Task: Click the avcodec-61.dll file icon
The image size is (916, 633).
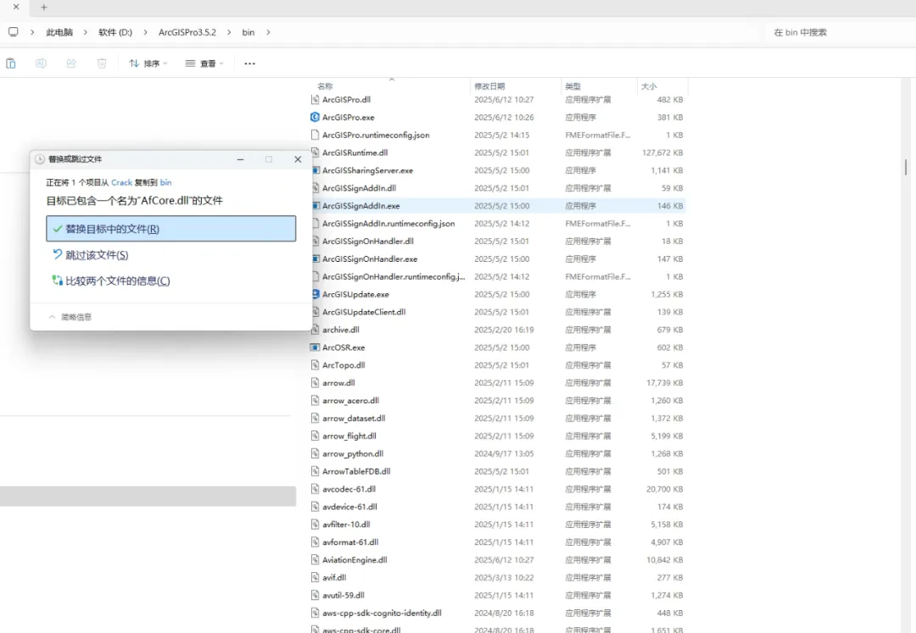Action: click(x=315, y=489)
